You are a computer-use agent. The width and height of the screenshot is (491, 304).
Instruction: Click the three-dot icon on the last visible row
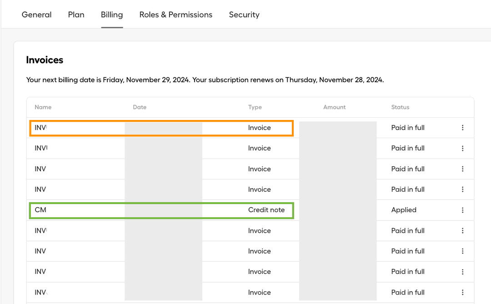(462, 292)
